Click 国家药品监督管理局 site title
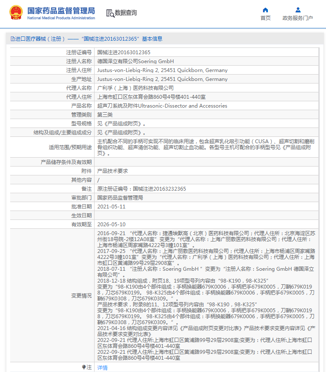 tap(61, 11)
